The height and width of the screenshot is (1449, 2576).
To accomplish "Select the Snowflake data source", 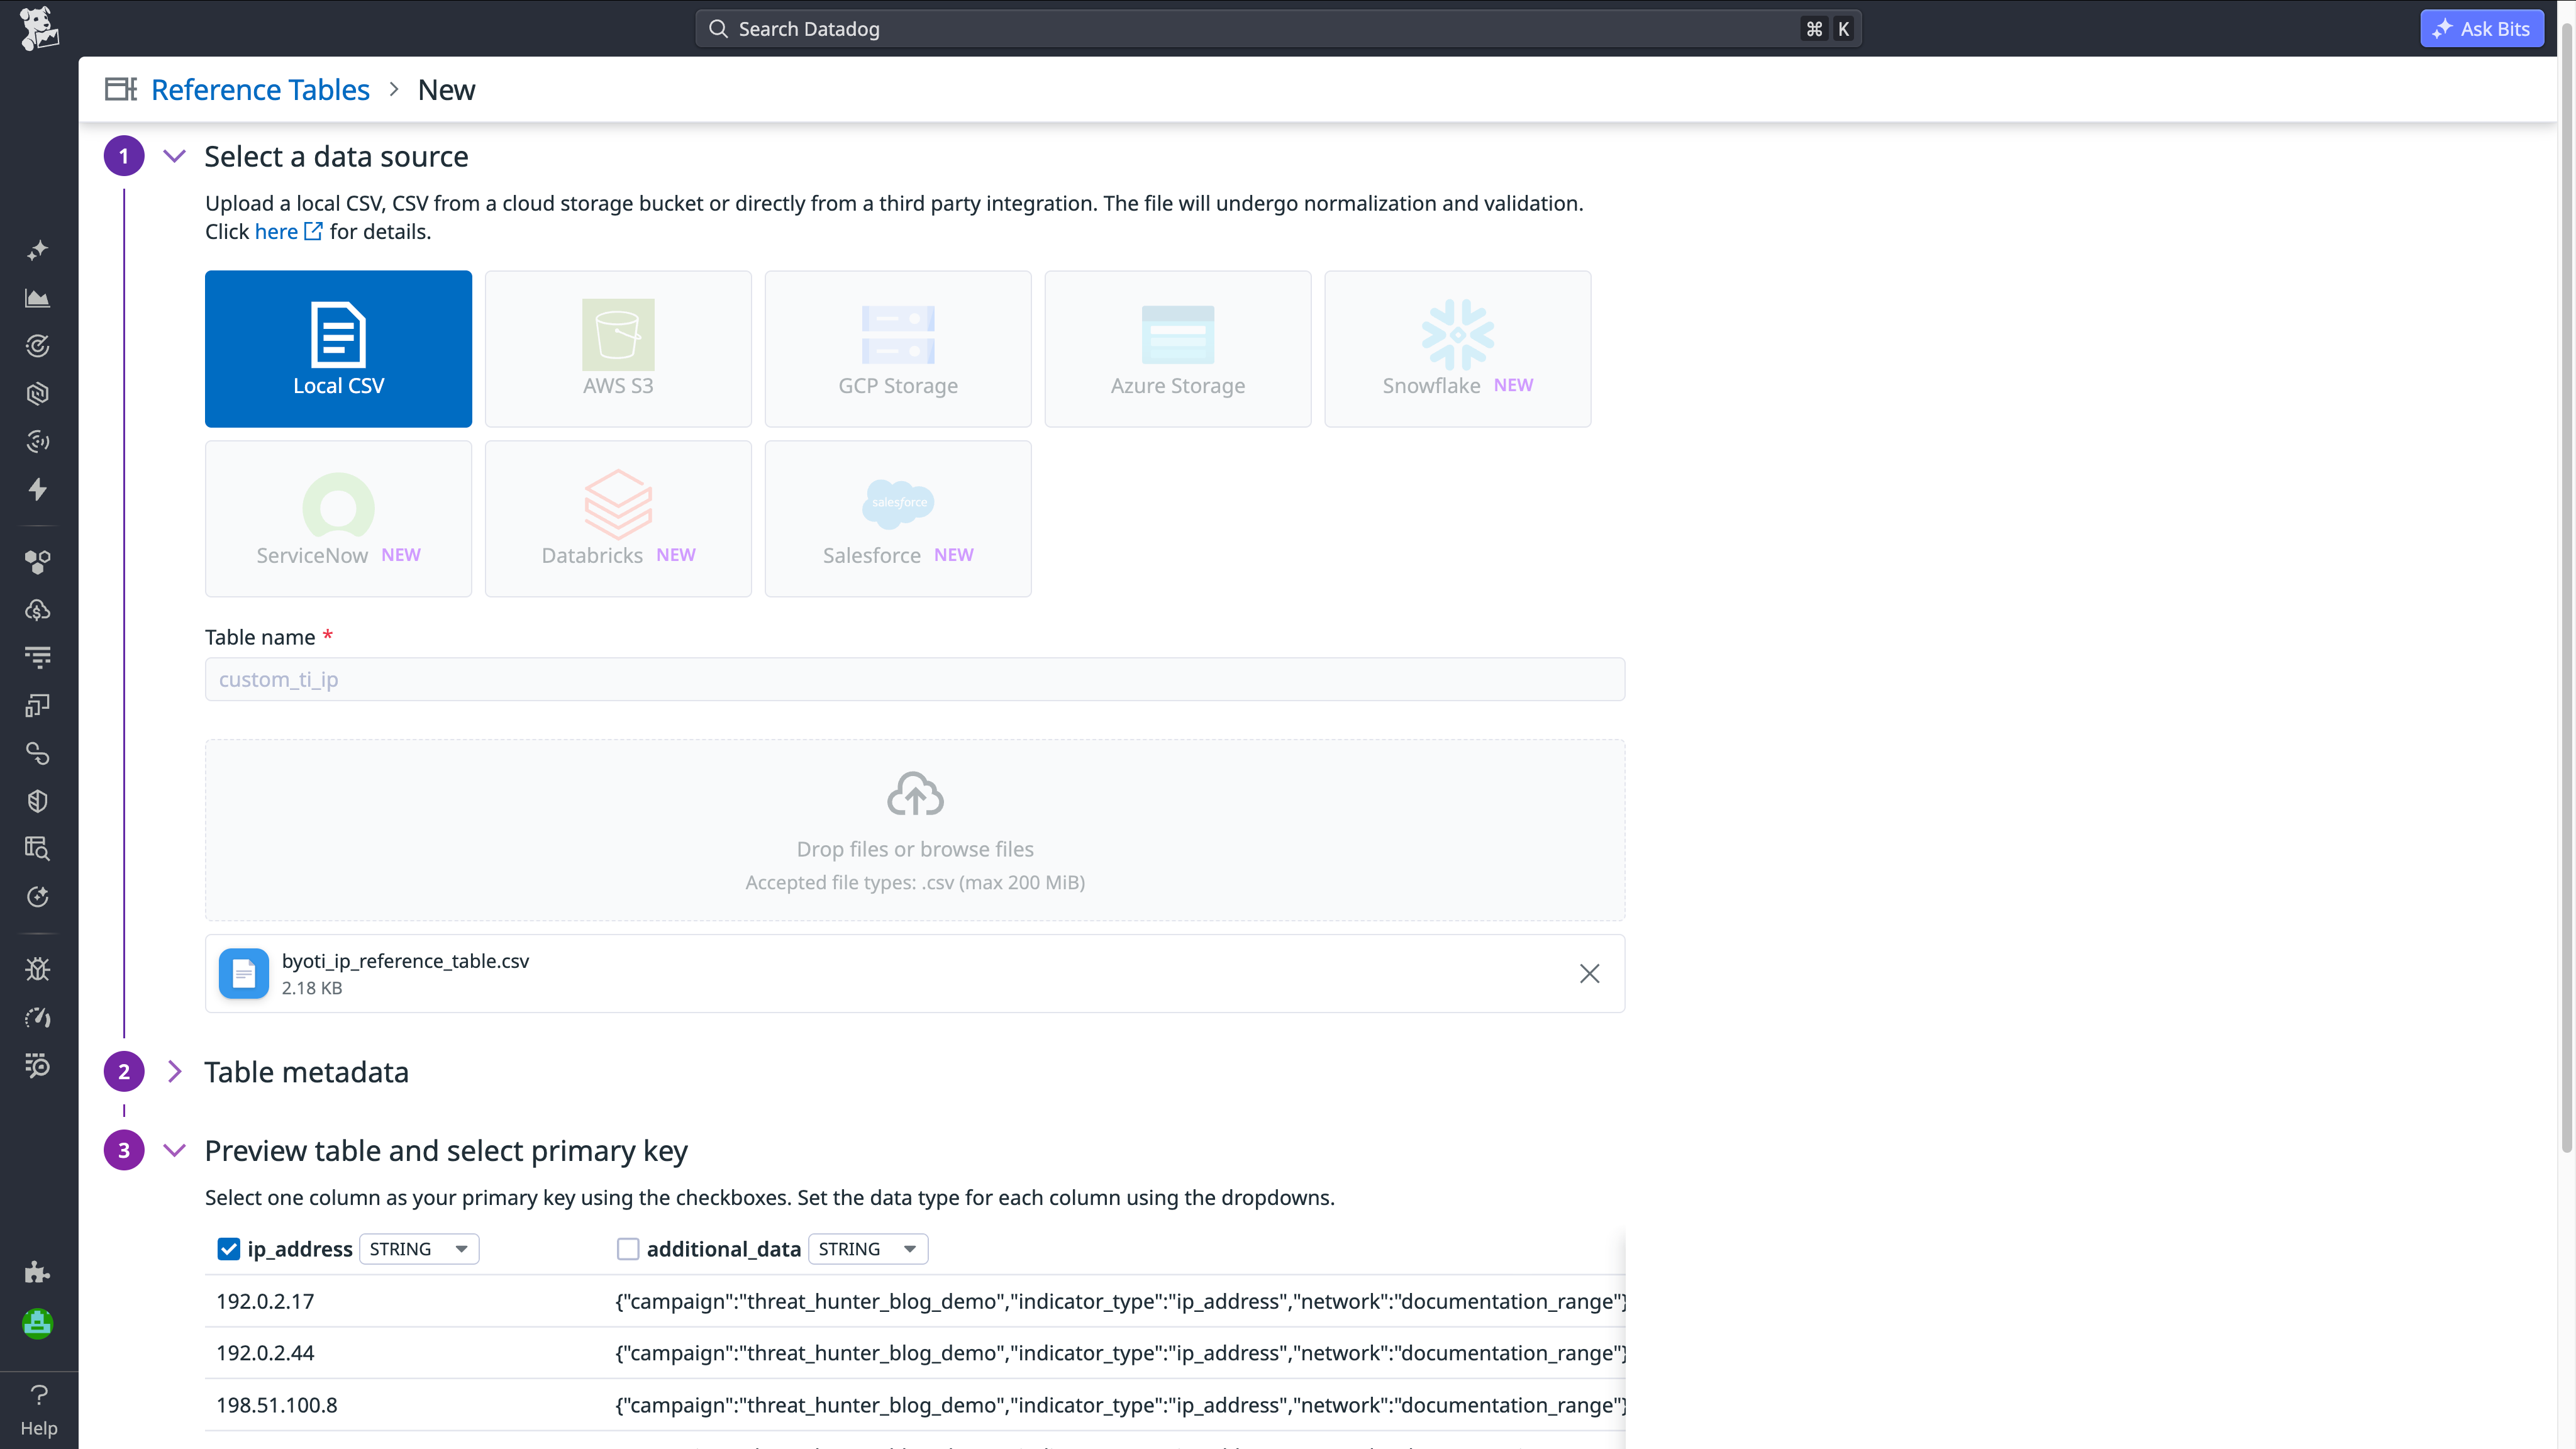I will click(x=1458, y=349).
